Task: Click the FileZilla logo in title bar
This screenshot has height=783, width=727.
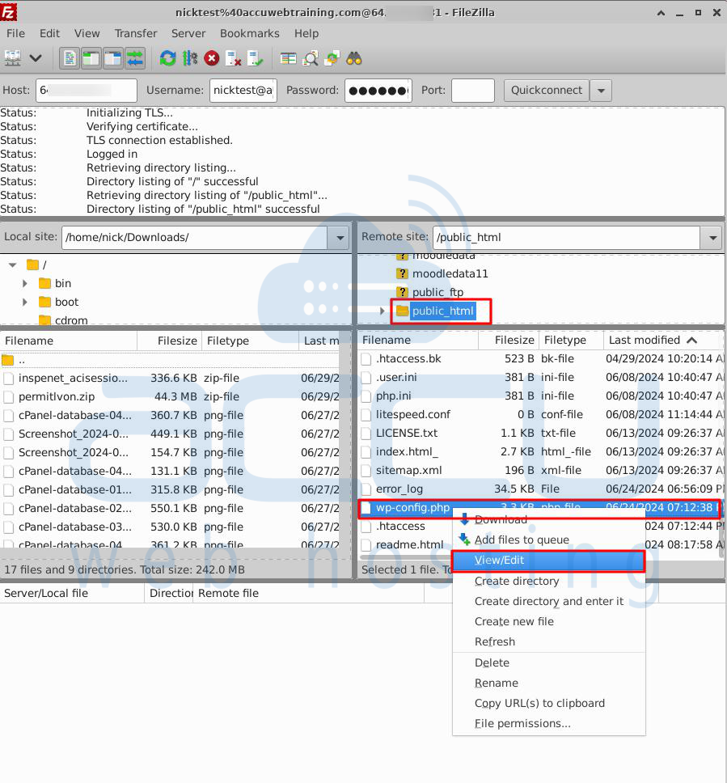Action: click(x=8, y=12)
